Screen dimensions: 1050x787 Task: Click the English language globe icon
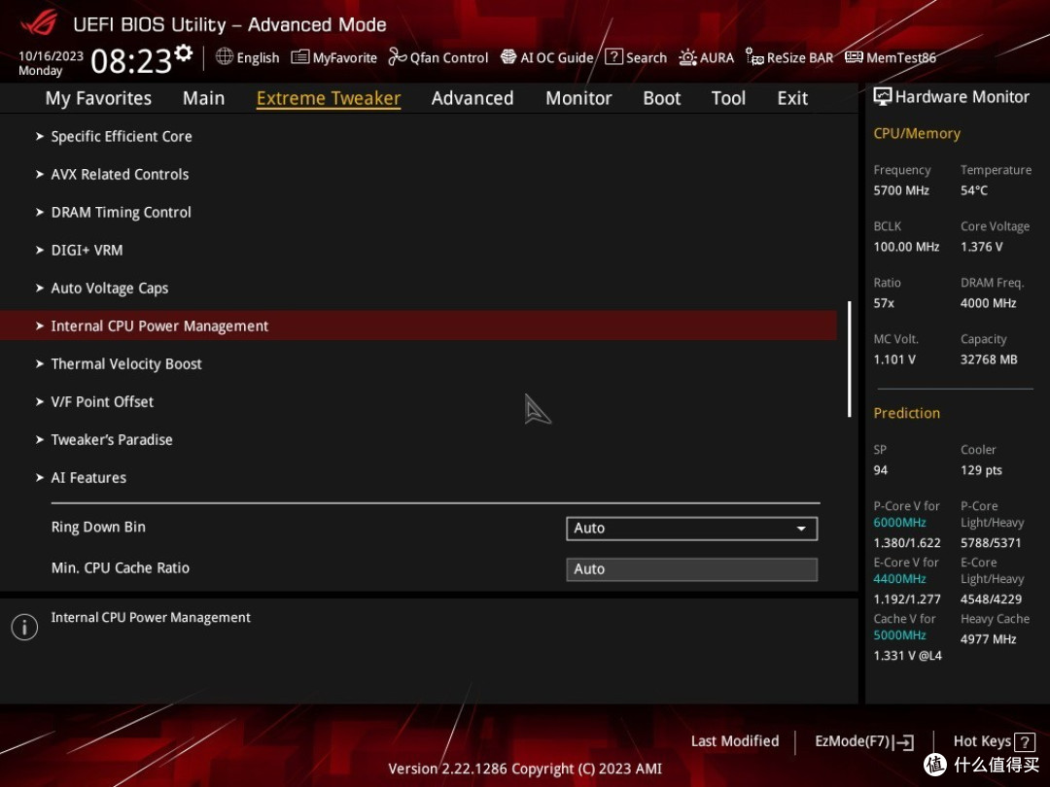click(225, 57)
